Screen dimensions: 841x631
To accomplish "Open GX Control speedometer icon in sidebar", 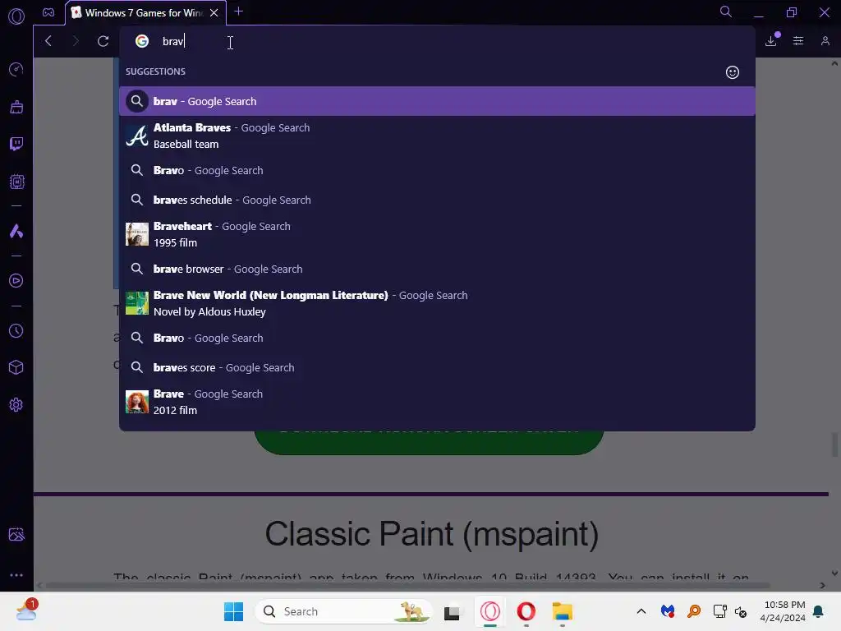I will [x=16, y=69].
